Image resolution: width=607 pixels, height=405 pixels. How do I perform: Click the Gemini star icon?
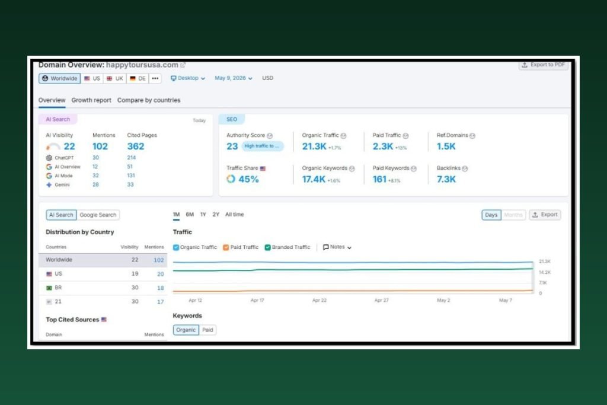[x=49, y=185]
